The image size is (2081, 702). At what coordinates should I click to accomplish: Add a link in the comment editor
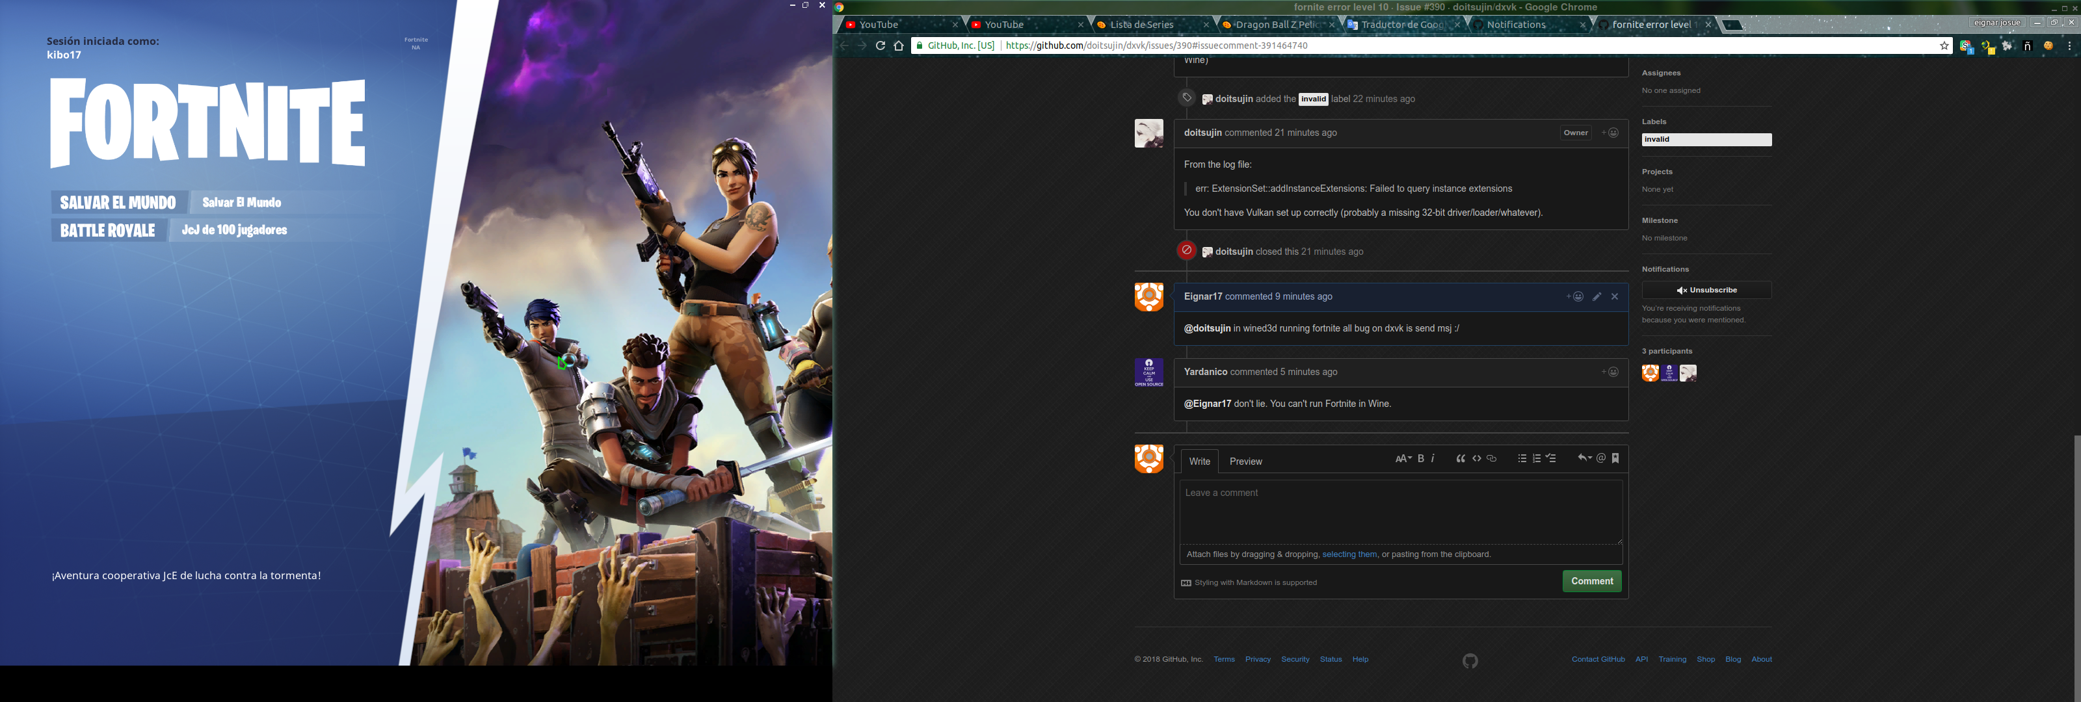point(1491,458)
